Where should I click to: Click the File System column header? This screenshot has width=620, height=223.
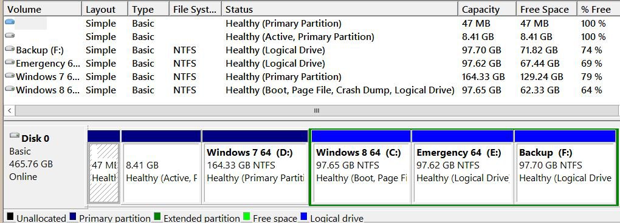tap(195, 9)
